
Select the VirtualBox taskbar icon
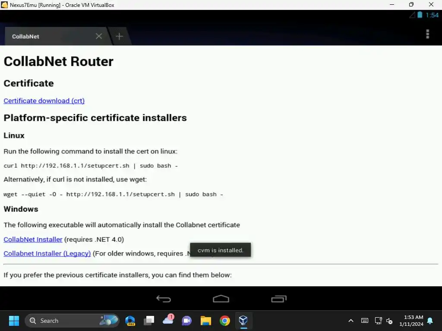tap(243, 320)
